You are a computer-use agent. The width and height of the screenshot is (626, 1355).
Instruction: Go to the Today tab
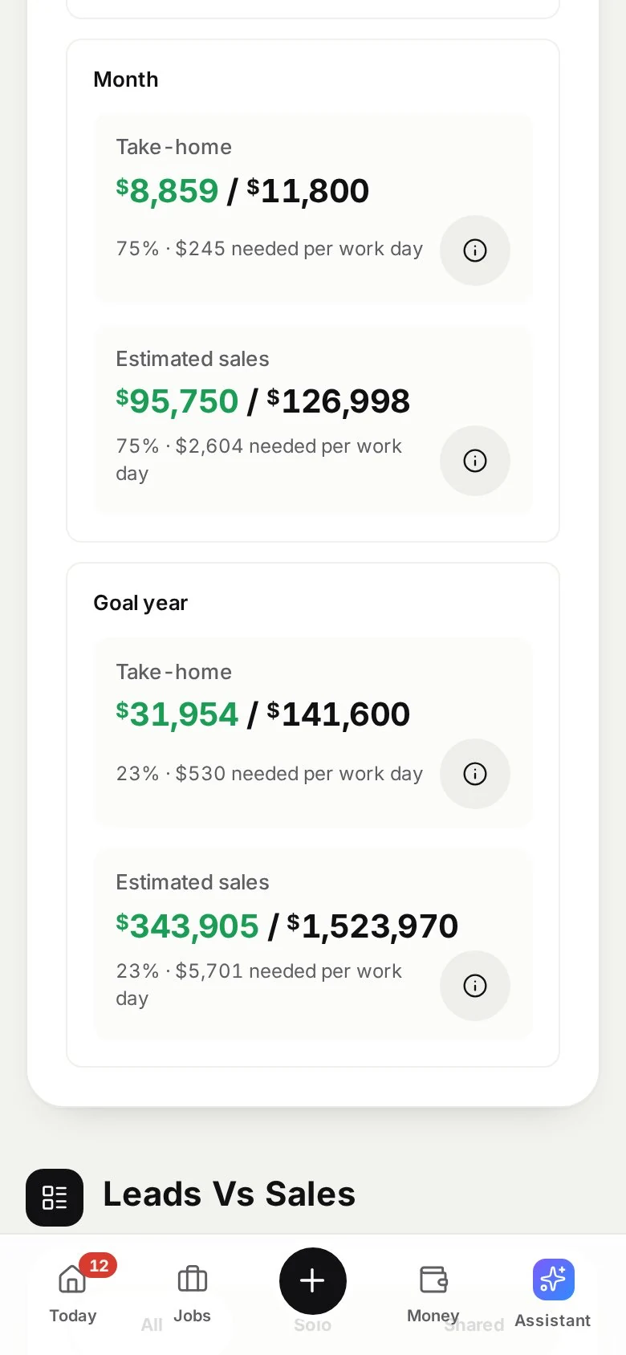[73, 1292]
